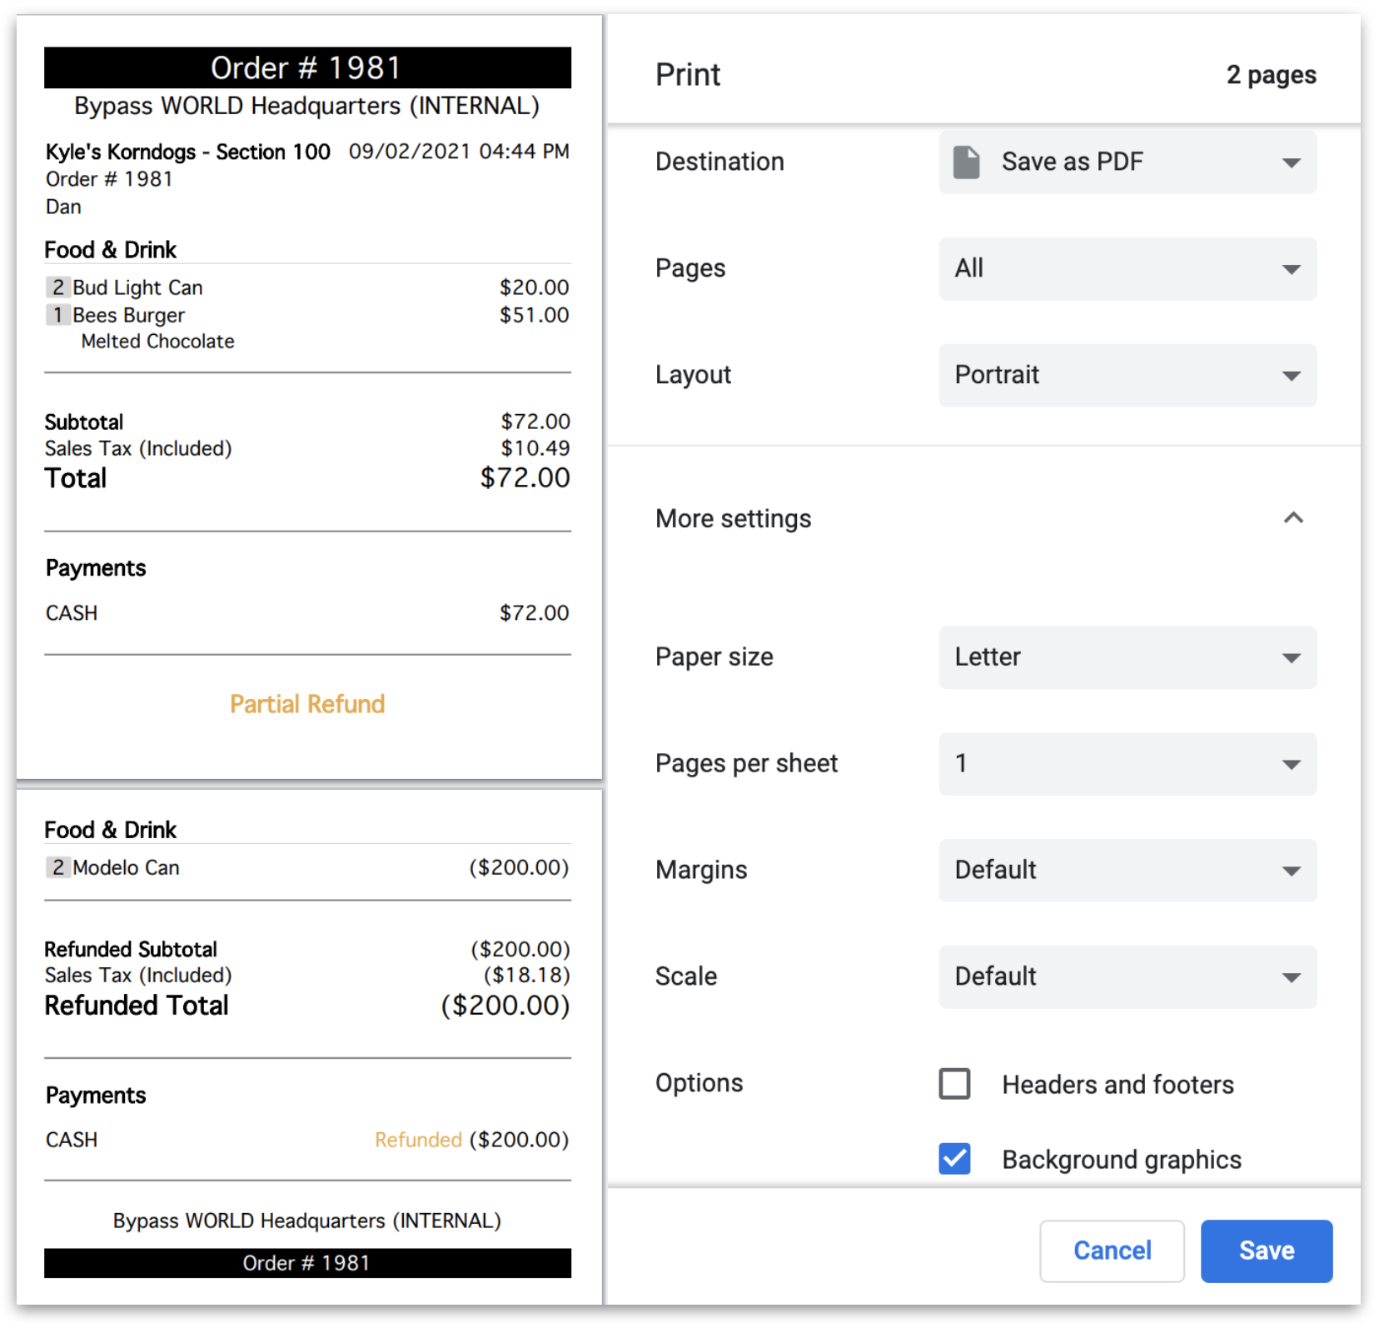The width and height of the screenshot is (1379, 1328).
Task: Click the CASH $72.00 payment amount
Action: click(x=535, y=613)
